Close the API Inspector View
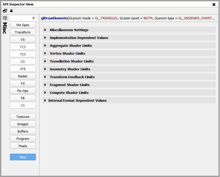The width and height of the screenshot is (220, 177). click(x=214, y=4)
